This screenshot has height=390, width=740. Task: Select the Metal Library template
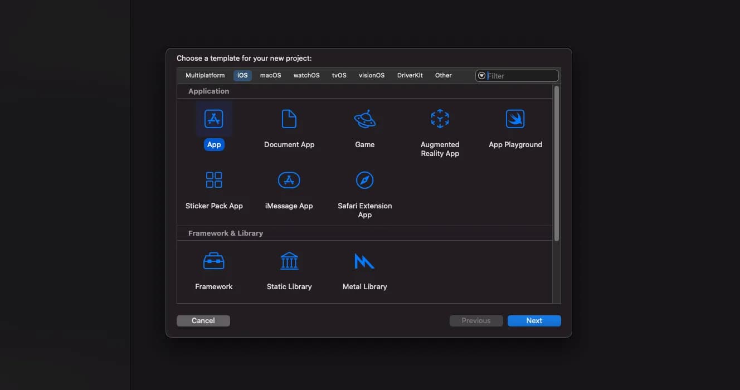[364, 261]
